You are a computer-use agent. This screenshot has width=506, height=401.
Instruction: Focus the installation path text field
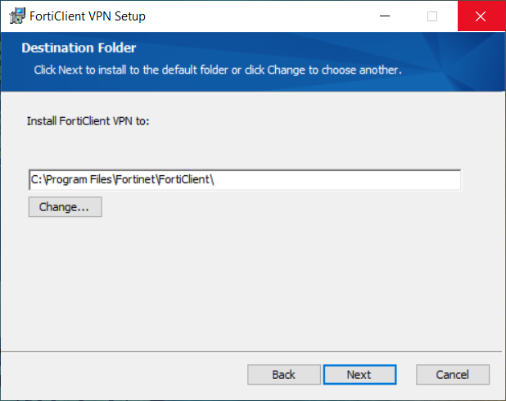245,180
